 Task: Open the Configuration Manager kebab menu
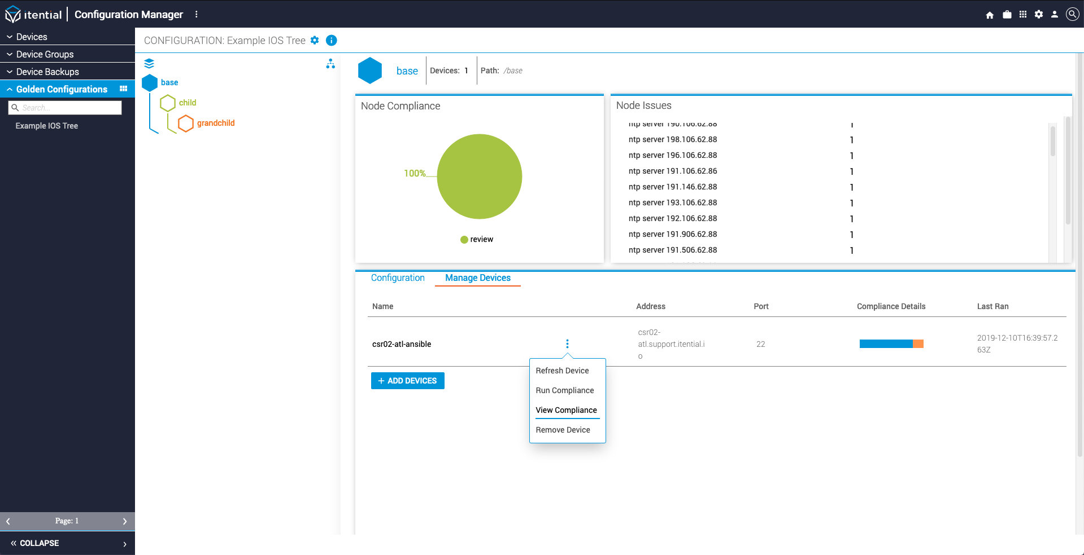pyautogui.click(x=197, y=14)
